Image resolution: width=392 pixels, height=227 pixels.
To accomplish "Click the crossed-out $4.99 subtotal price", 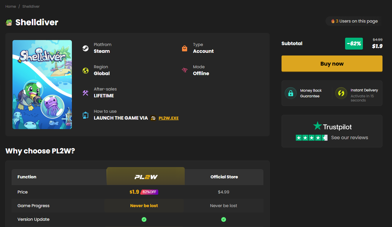I will point(377,39).
